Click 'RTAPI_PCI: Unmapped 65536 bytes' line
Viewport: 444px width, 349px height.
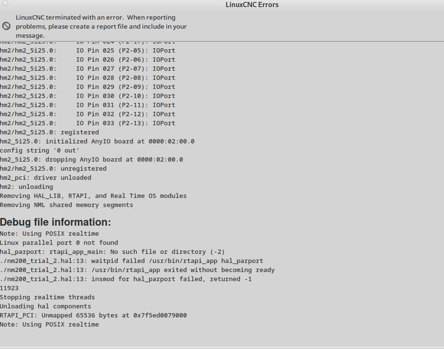click(x=94, y=315)
